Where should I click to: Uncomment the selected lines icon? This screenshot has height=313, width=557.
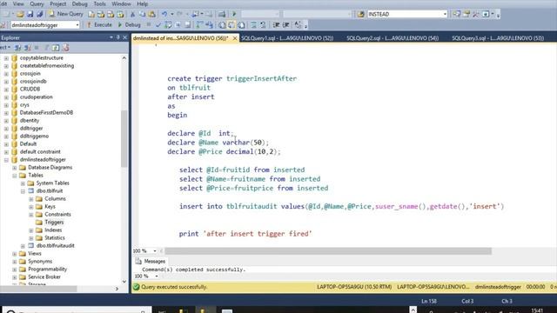click(263, 25)
